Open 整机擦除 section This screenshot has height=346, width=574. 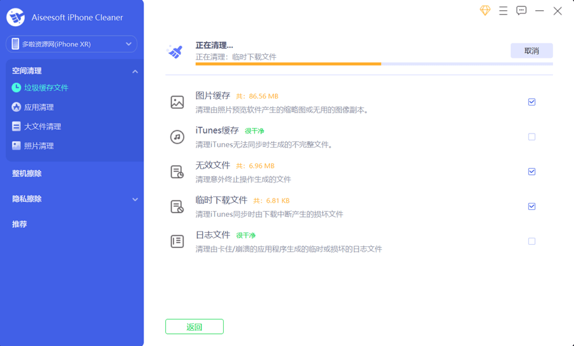pos(27,174)
